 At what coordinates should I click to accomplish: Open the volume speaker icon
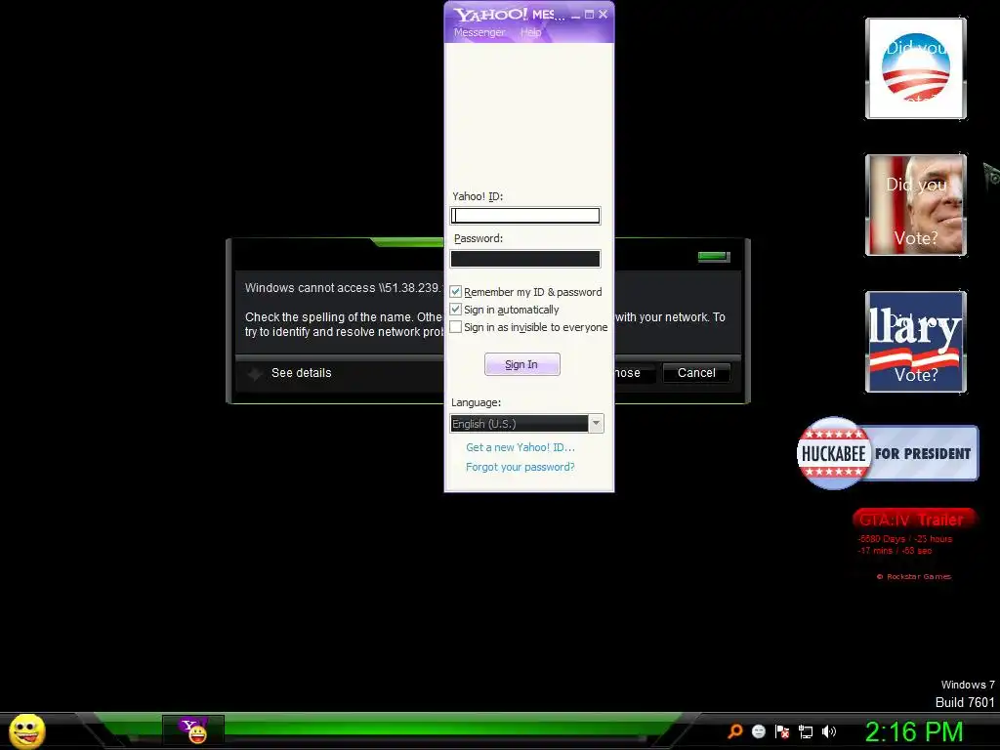(x=828, y=731)
